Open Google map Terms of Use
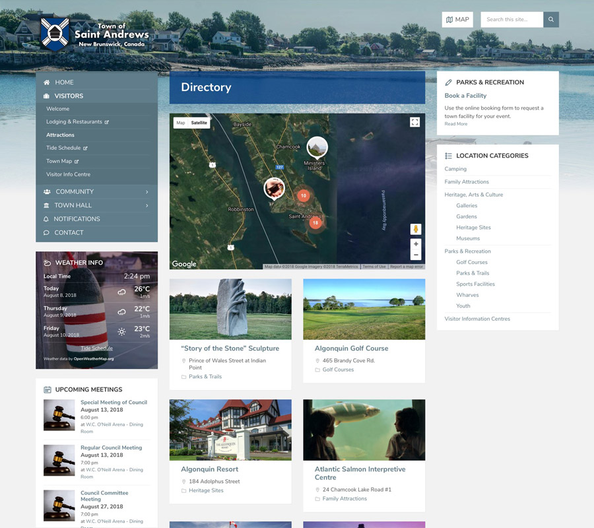Viewport: 594px width, 528px height. [374, 267]
